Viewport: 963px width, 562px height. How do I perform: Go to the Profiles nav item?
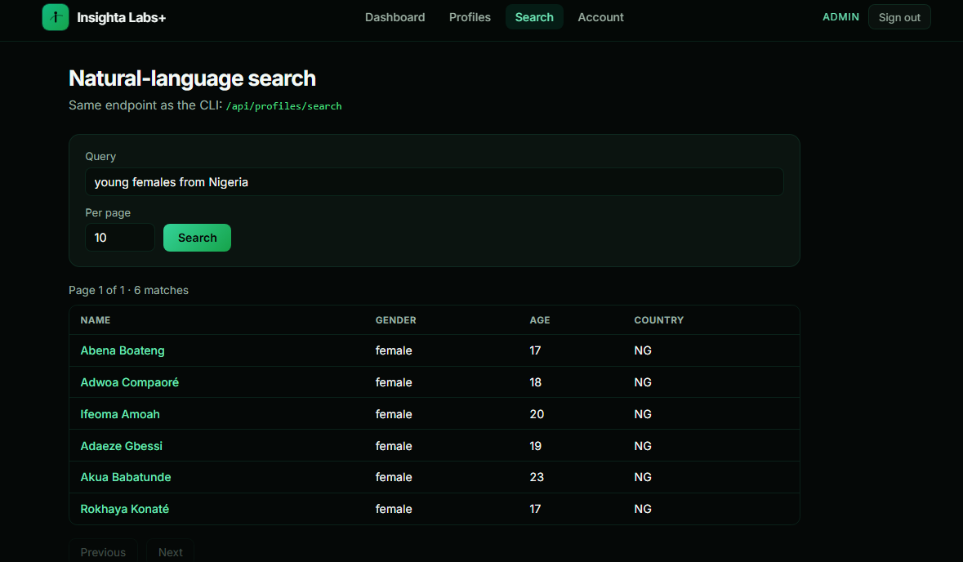pos(470,17)
